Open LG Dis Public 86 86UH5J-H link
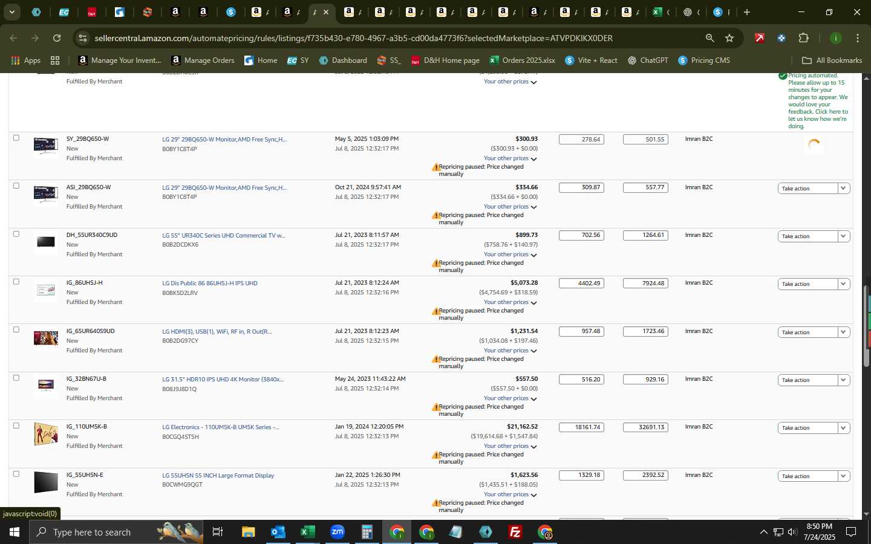Viewport: 871px width, 544px height. click(x=210, y=283)
